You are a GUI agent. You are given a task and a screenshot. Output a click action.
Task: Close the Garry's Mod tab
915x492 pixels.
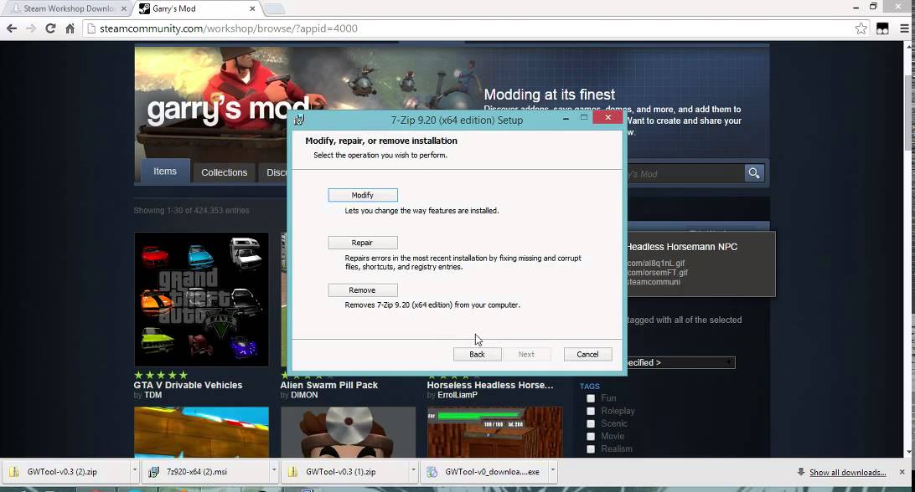coord(252,8)
